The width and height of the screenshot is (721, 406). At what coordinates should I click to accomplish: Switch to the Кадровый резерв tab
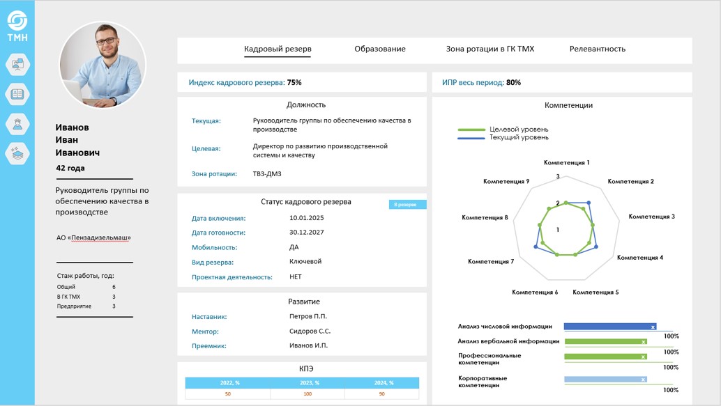[x=278, y=49]
